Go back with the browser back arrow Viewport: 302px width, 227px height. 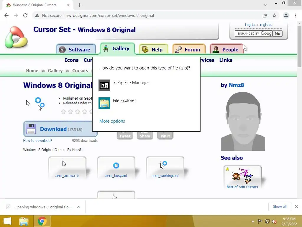[6, 15]
